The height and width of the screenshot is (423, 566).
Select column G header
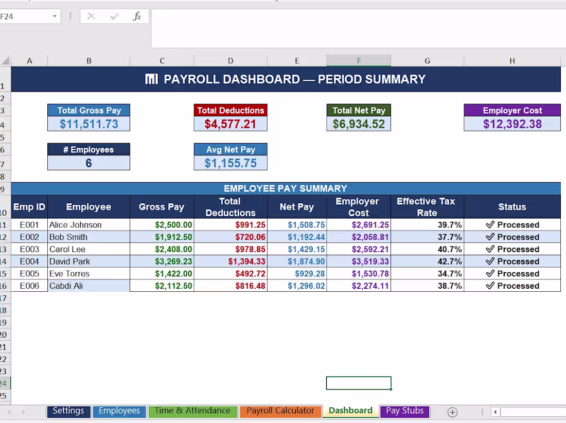427,61
